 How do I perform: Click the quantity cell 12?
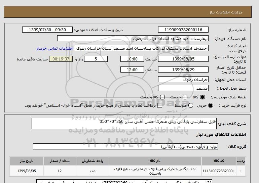[x=60, y=171]
